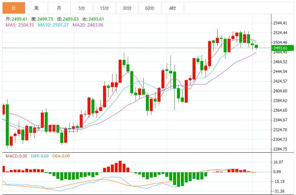Click the MACD:0.00 indicator label
296x195 pixels.
[17, 156]
